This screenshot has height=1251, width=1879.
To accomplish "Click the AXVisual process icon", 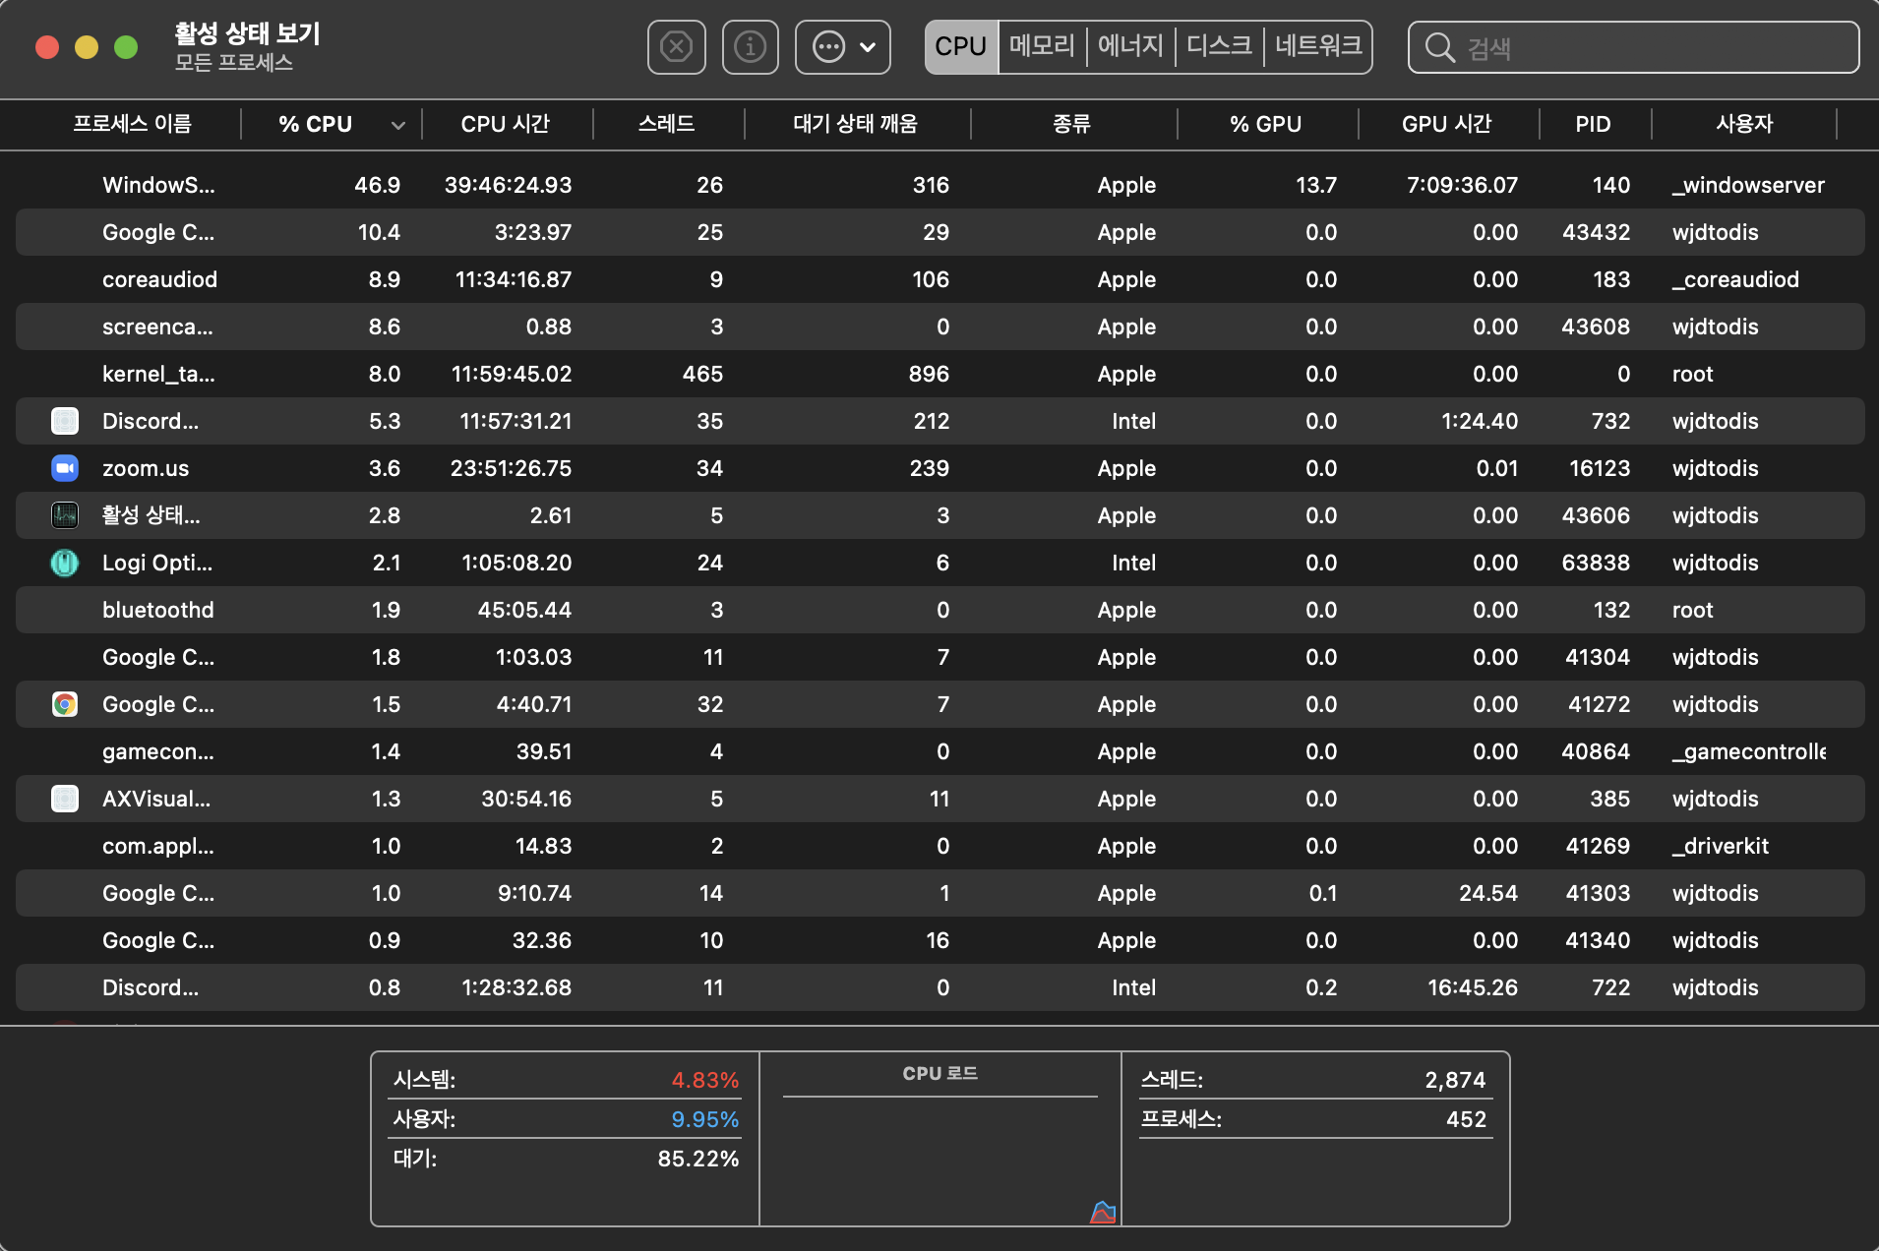I will (65, 799).
